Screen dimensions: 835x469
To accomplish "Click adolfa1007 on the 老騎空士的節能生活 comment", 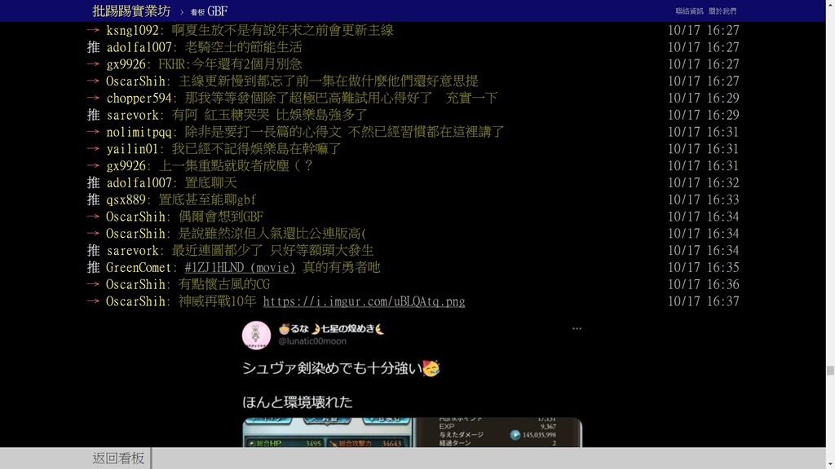I will tap(139, 47).
